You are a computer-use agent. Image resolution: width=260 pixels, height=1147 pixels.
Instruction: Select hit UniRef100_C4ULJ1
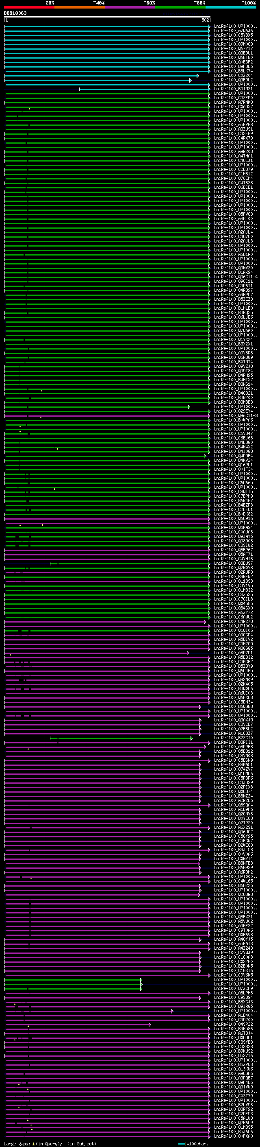pyautogui.click(x=233, y=161)
